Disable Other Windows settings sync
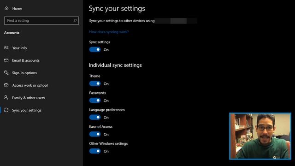The width and height of the screenshot is (295, 166). click(x=95, y=151)
